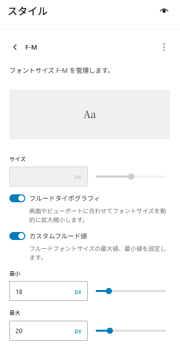Screen dimensions: 180x352
Task: Open the px unit selector for 最小
Action: 78,292
